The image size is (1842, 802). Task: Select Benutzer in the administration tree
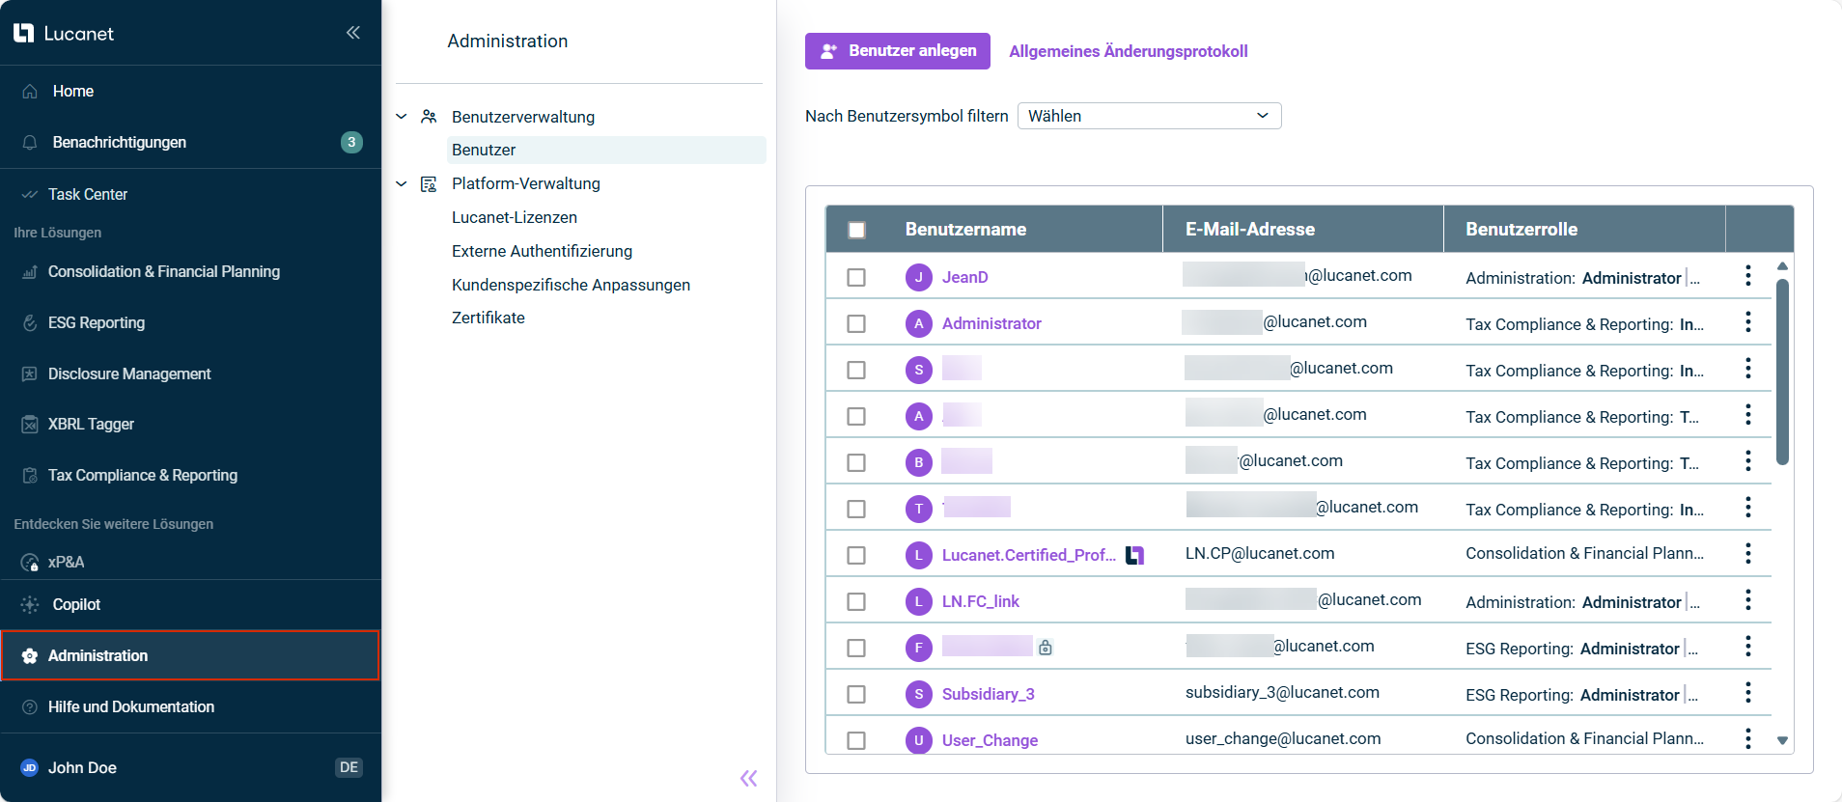606,150
